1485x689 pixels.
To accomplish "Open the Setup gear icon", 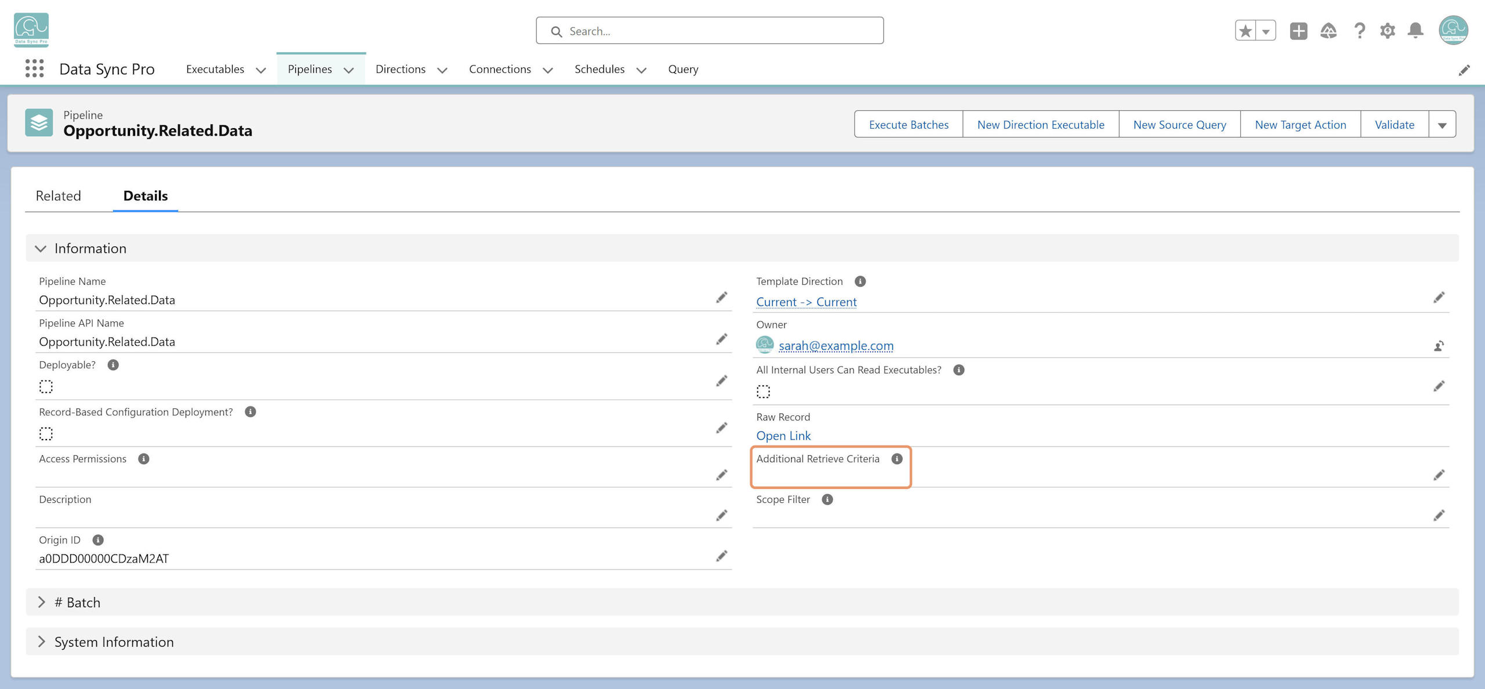I will pyautogui.click(x=1388, y=31).
